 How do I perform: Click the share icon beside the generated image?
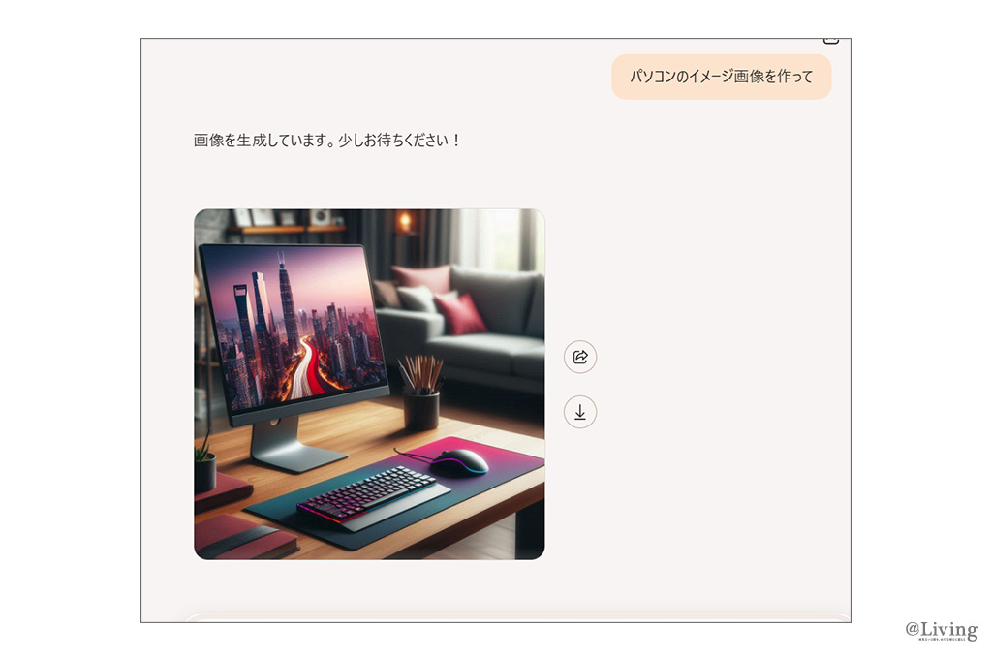[x=580, y=357]
